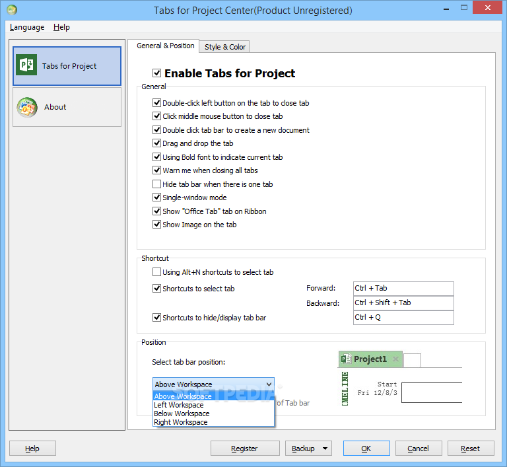Click the Register button
Image resolution: width=507 pixels, height=467 pixels.
(x=245, y=449)
